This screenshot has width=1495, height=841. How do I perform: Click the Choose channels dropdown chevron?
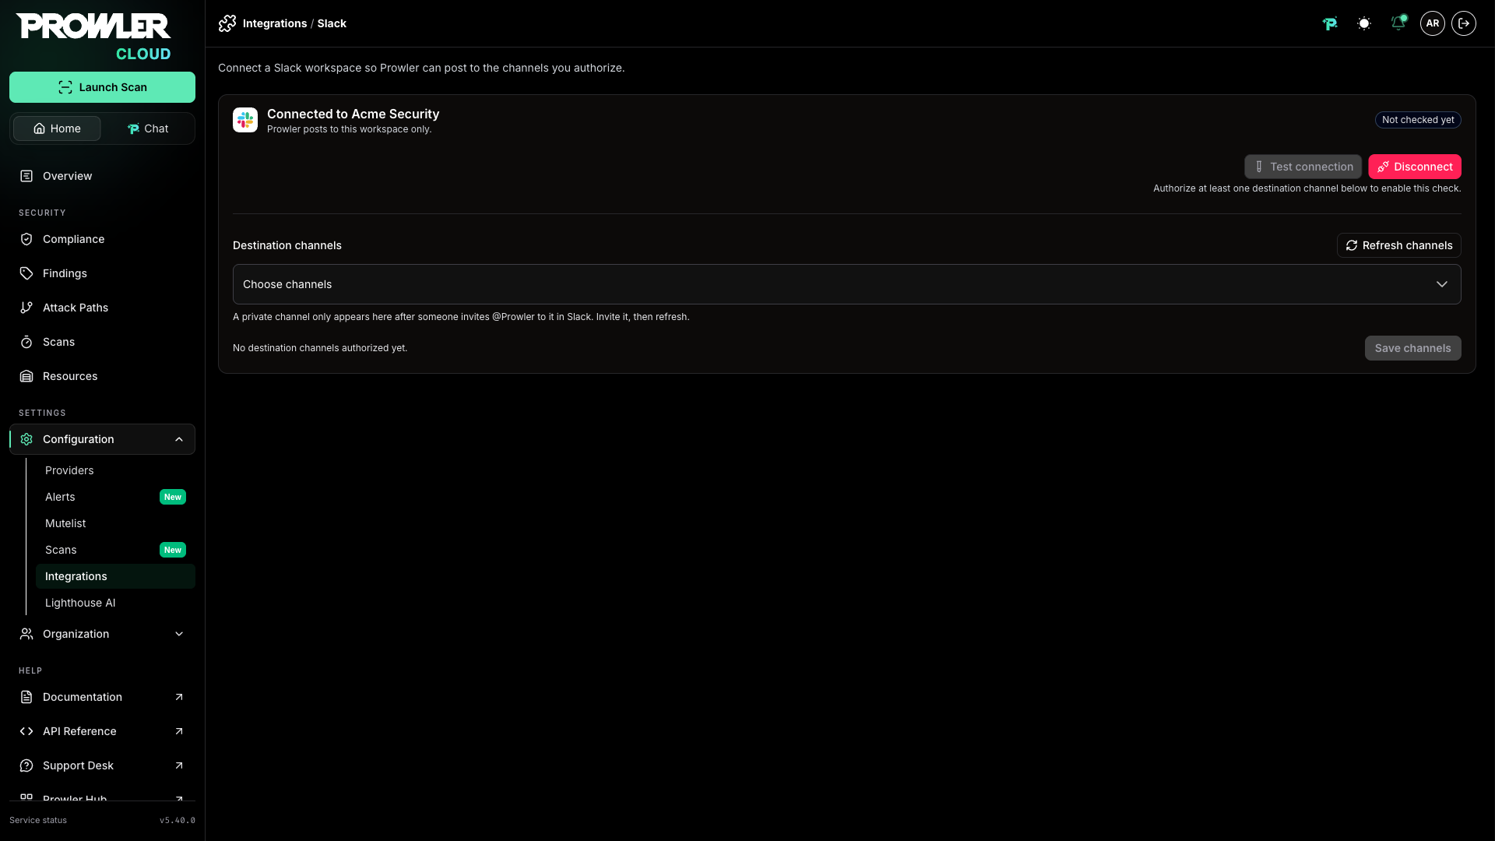(1442, 284)
